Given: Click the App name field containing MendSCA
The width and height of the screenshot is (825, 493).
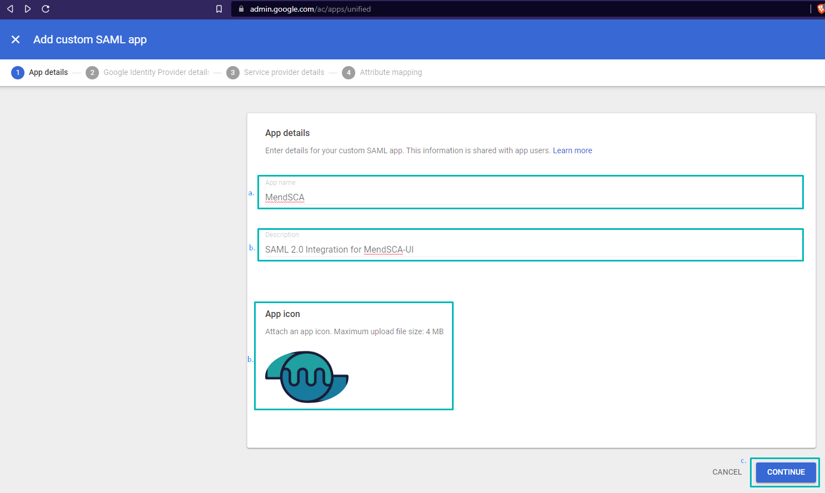Looking at the screenshot, I should click(x=530, y=197).
